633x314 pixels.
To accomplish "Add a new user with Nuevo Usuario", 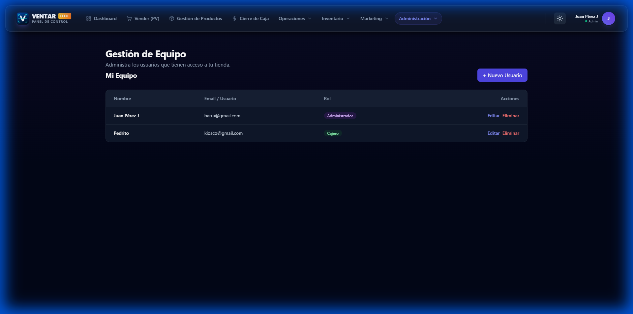I will pyautogui.click(x=502, y=75).
